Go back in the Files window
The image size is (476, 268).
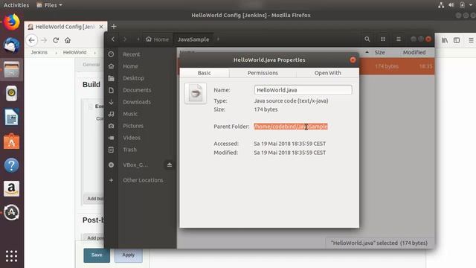coord(113,39)
